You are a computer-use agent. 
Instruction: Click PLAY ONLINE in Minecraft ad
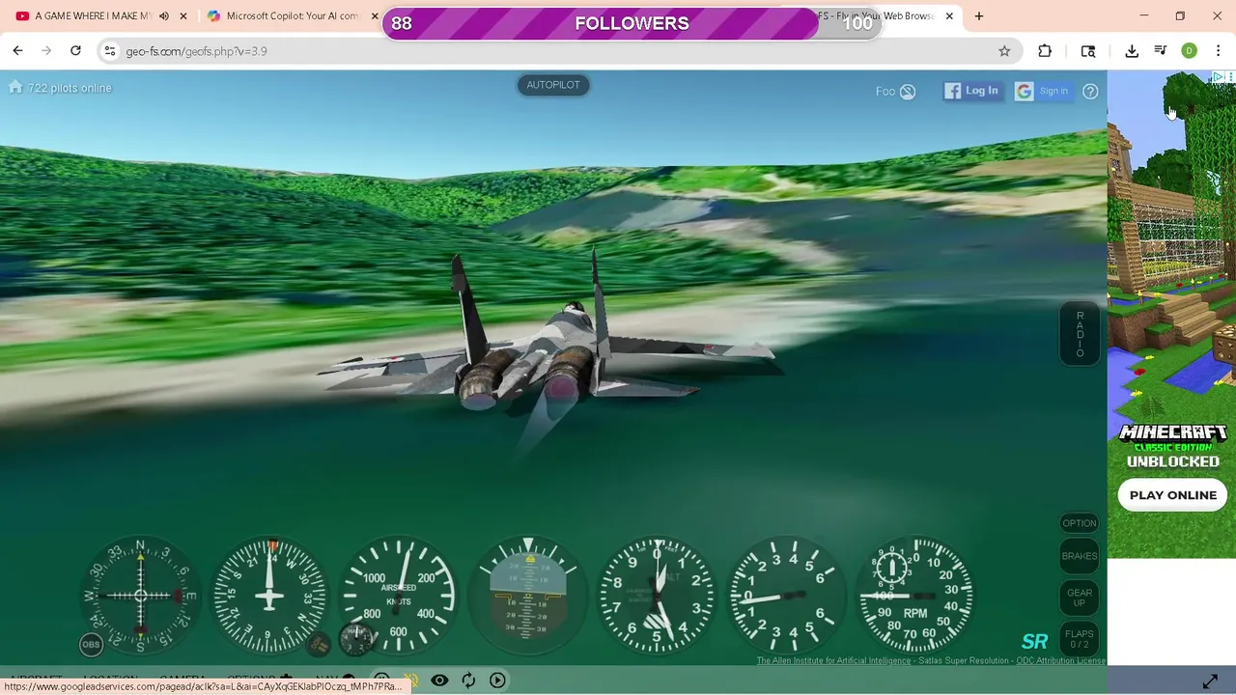1173,495
